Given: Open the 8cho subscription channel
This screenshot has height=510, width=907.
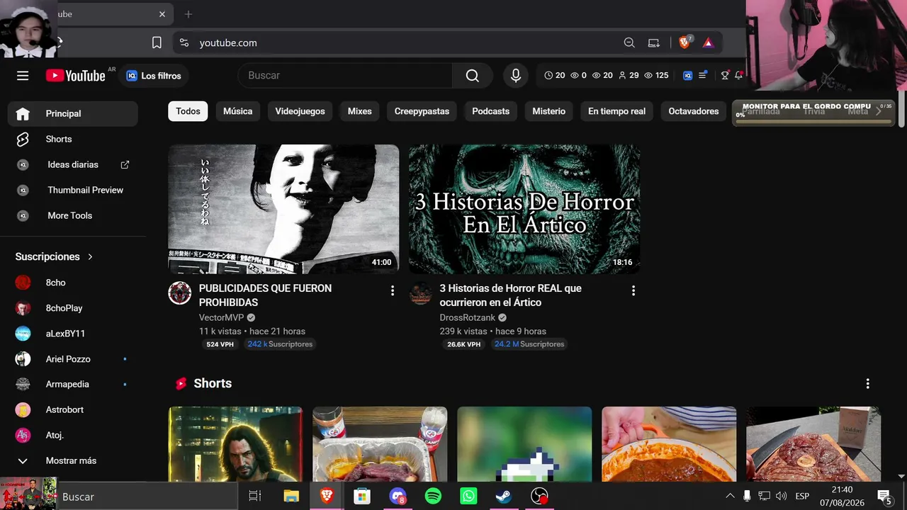Looking at the screenshot, I should 74,283.
